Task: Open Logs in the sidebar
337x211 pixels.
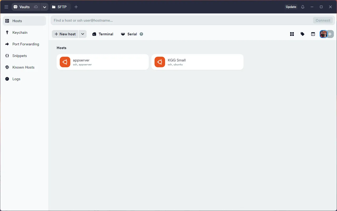Action: coord(24,79)
